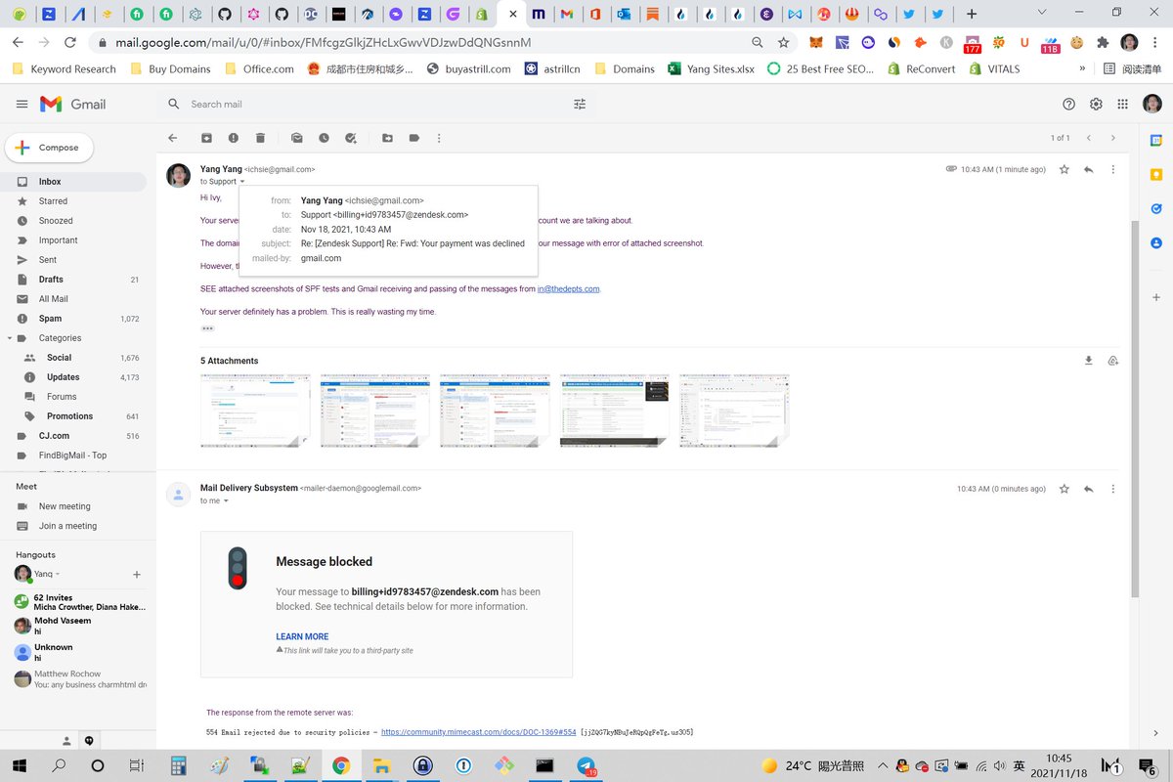
Task: Bookmark this page with Chrome star
Action: (x=783, y=43)
